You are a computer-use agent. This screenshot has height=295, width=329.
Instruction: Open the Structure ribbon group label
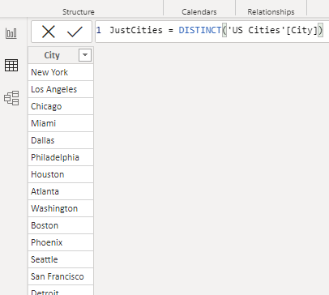(79, 12)
